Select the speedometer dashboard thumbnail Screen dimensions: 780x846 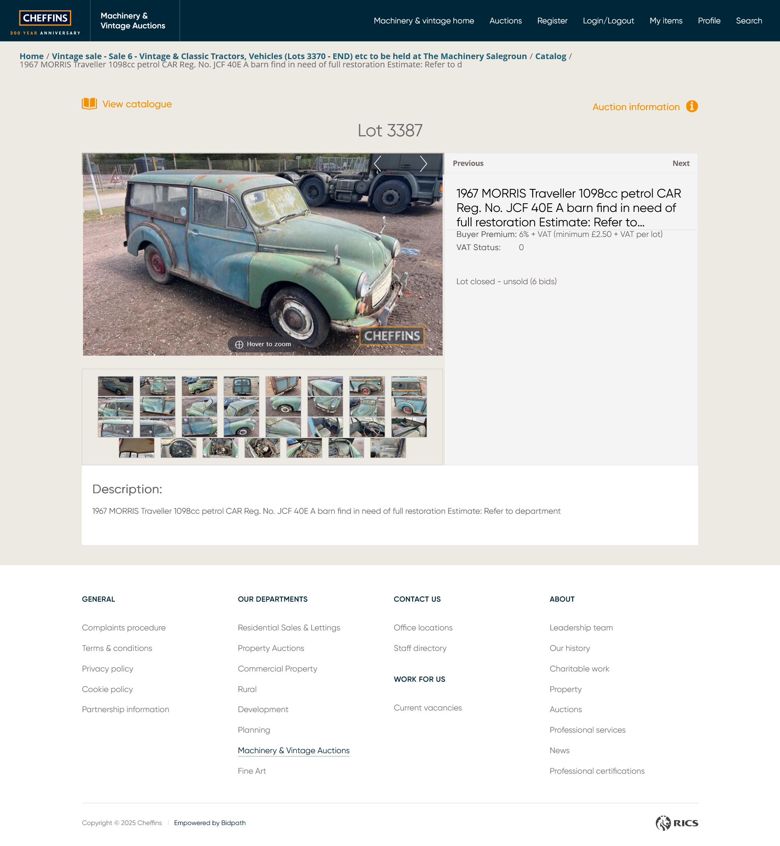[x=178, y=448]
